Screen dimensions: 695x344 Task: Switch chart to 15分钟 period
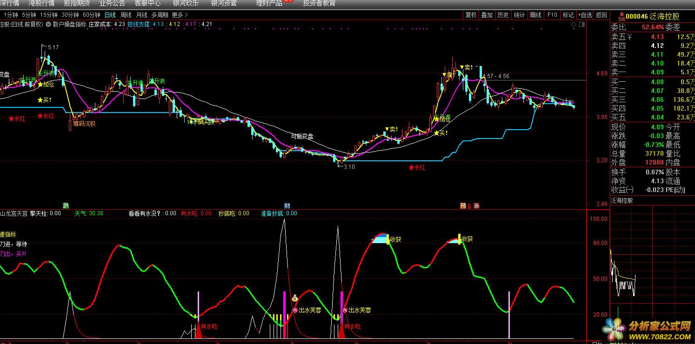pos(48,15)
